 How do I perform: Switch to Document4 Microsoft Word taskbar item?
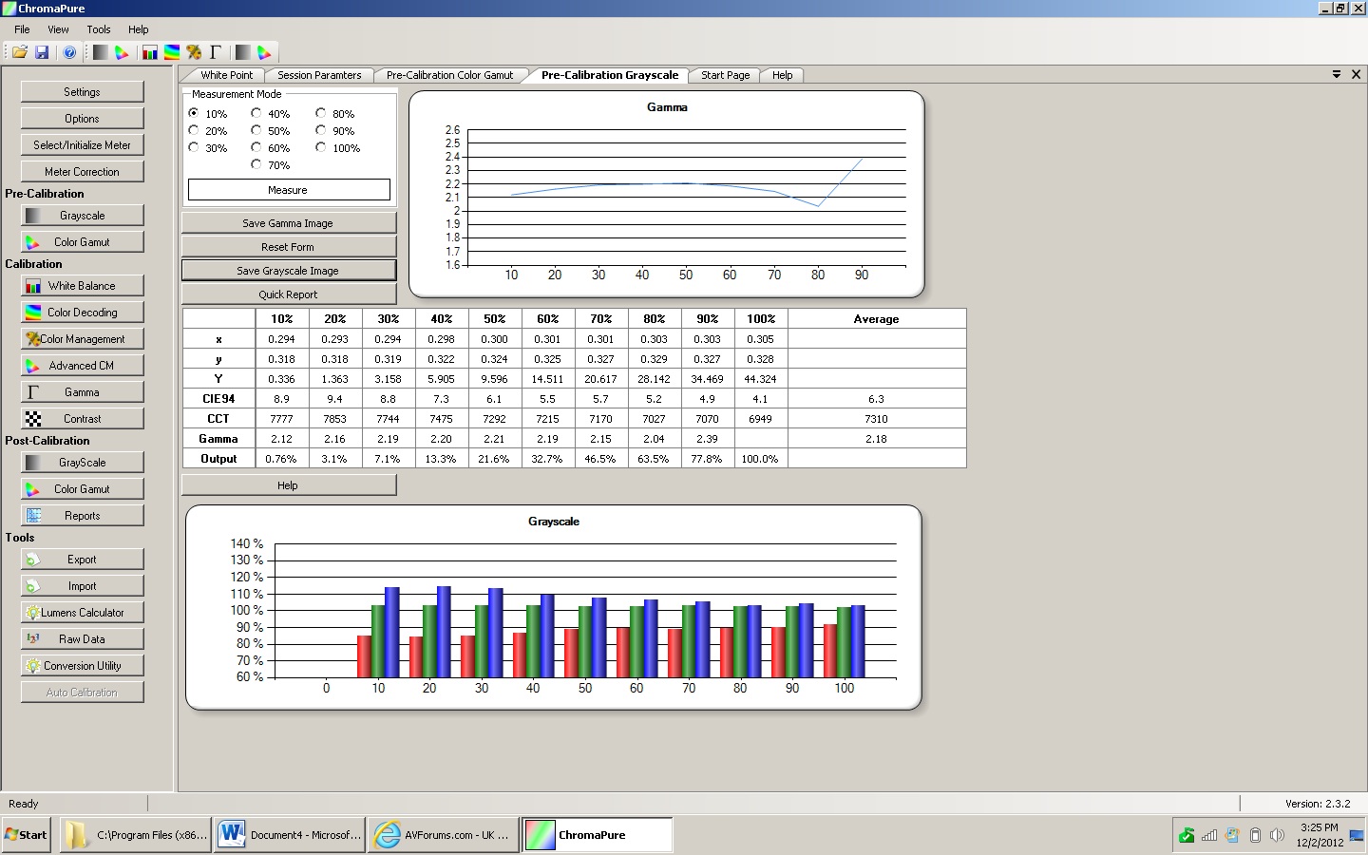(x=290, y=835)
